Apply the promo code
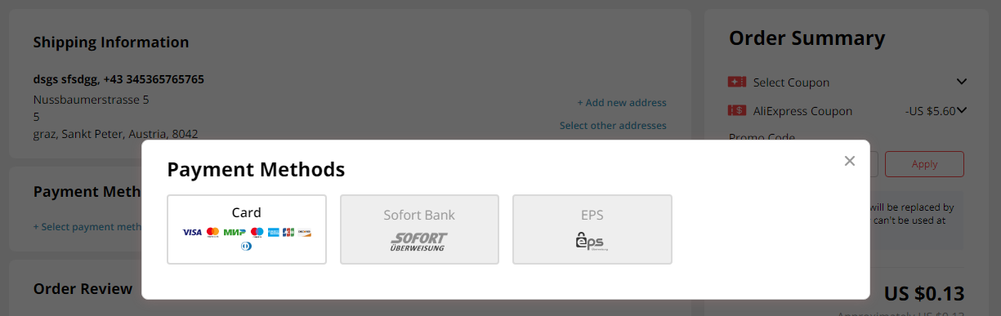 pyautogui.click(x=924, y=164)
